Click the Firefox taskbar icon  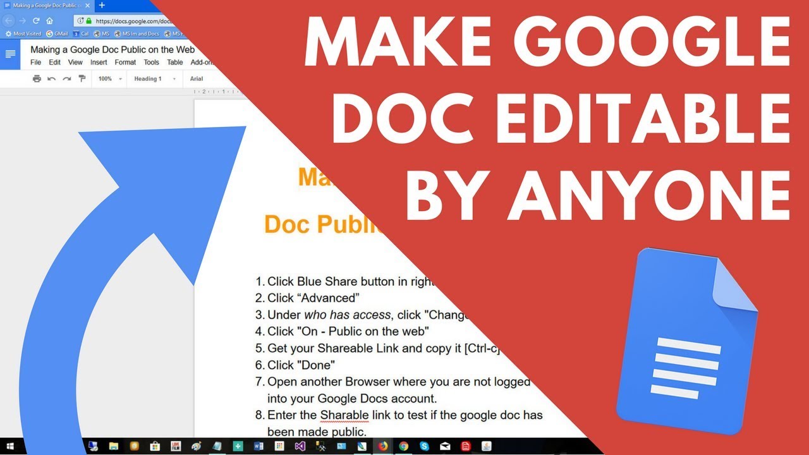[382, 446]
